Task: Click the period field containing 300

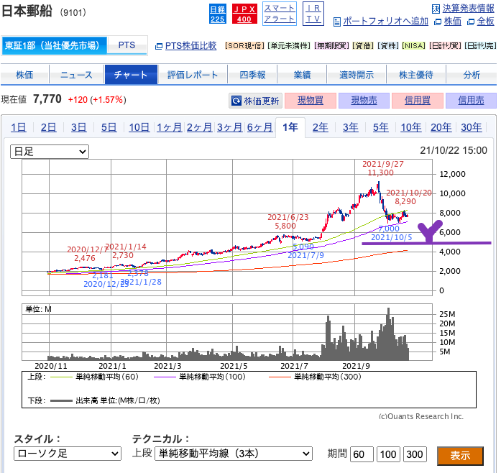Action: tap(415, 454)
